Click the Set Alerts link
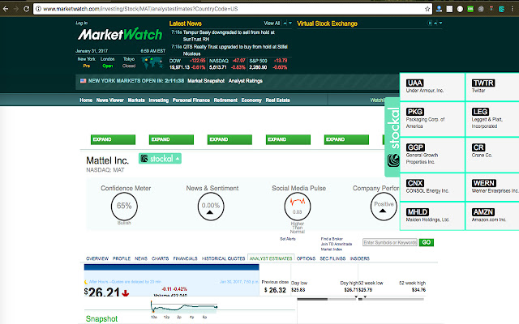The image size is (519, 324). tap(288, 239)
